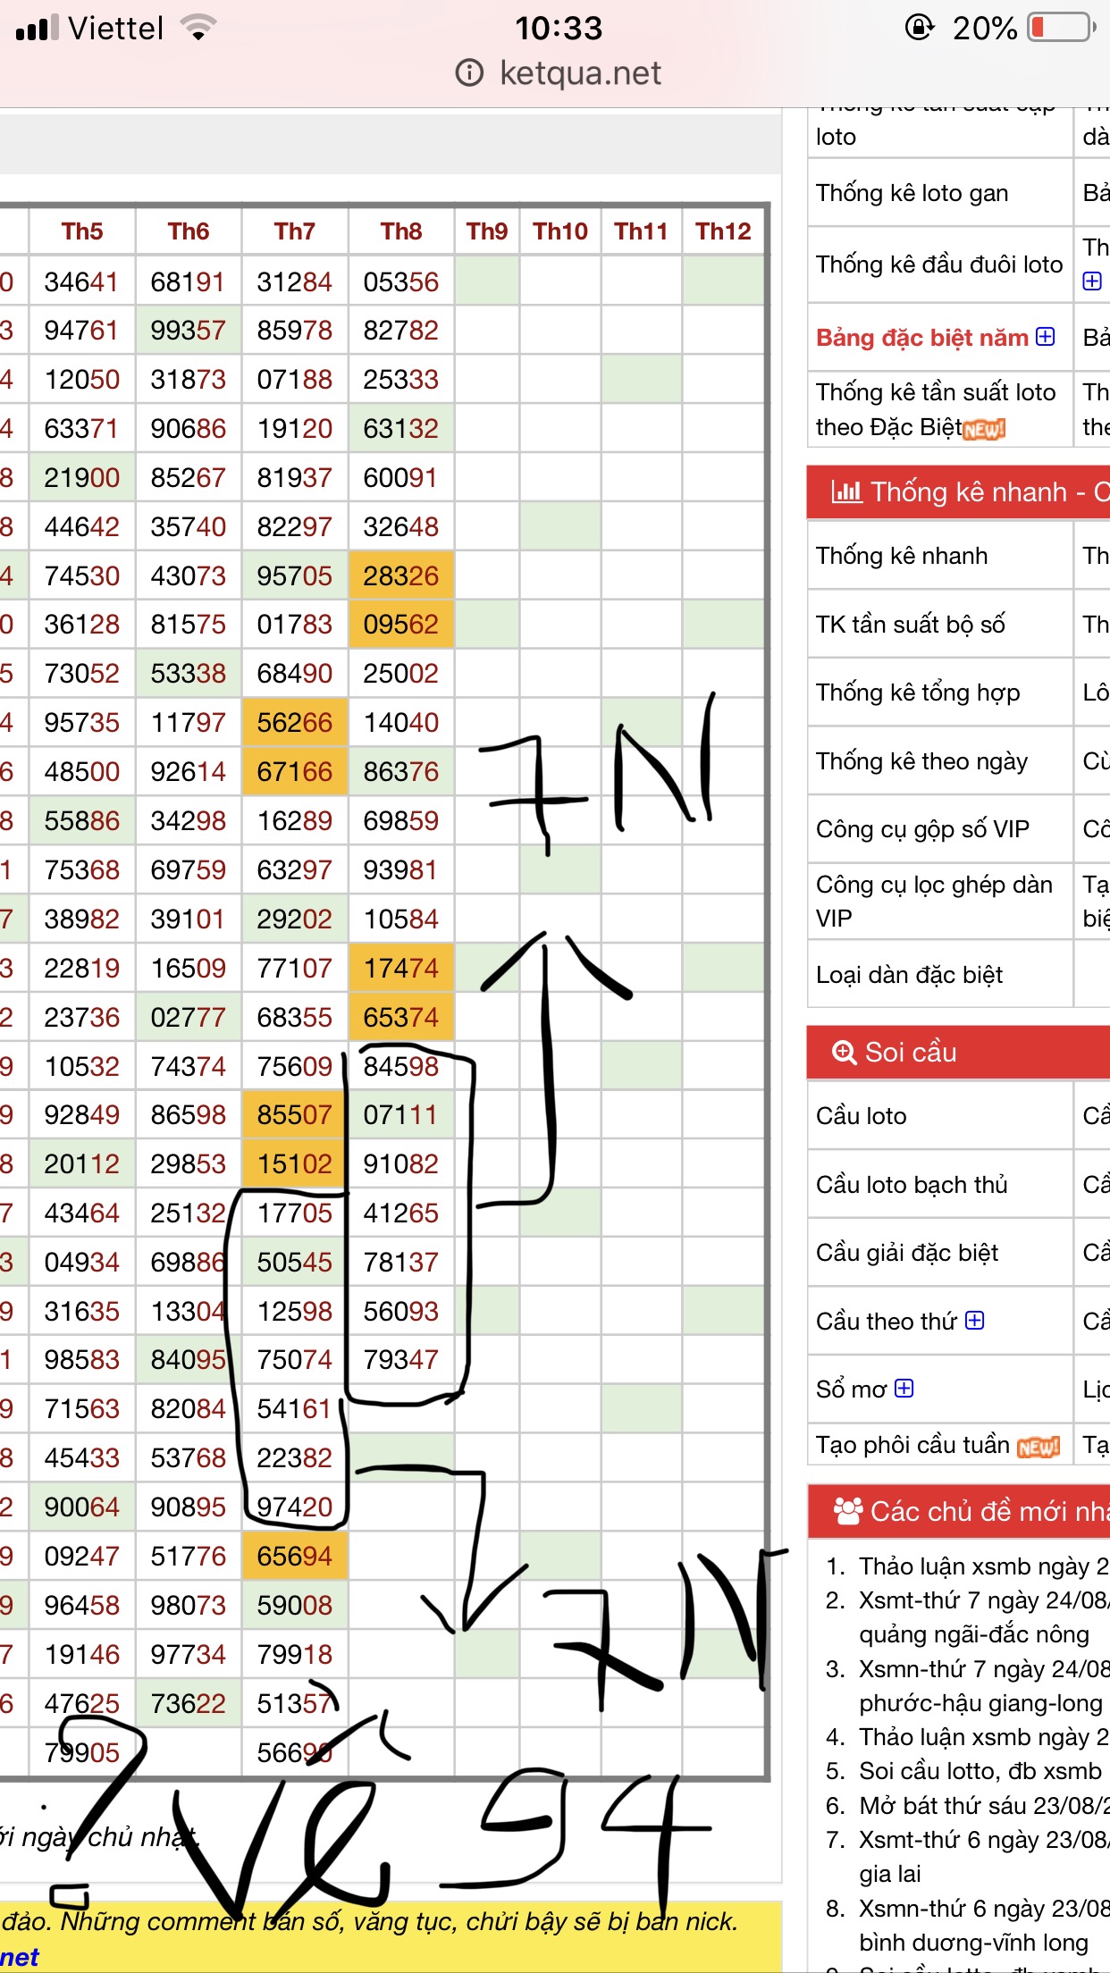Click group icon in Các chủ đề mới header
The height and width of the screenshot is (1973, 1110).
[847, 1510]
